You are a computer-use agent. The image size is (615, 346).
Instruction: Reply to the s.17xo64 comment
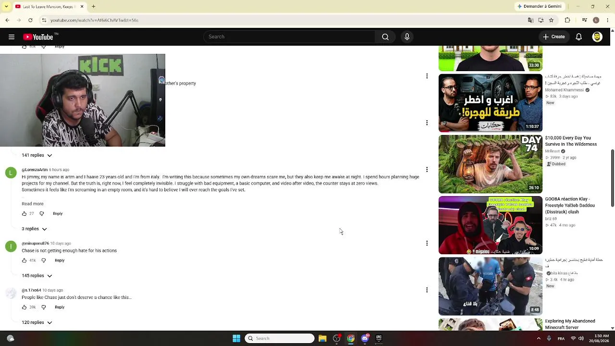(60, 307)
